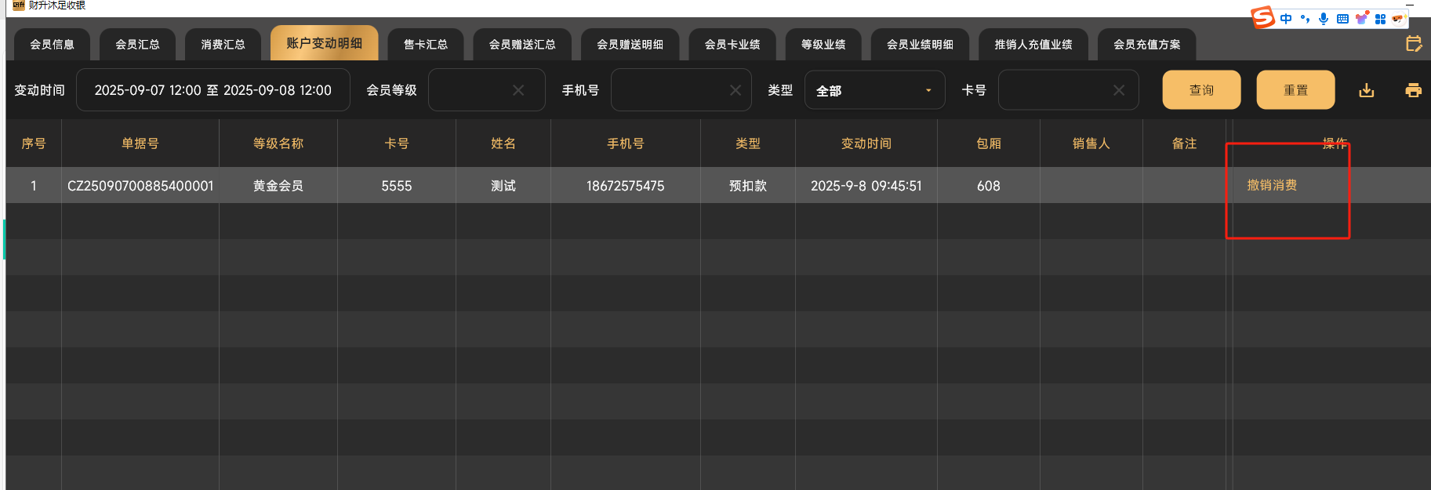Toggle Chinese input mode 中 icon
The height and width of the screenshot is (490, 1431).
click(1286, 19)
